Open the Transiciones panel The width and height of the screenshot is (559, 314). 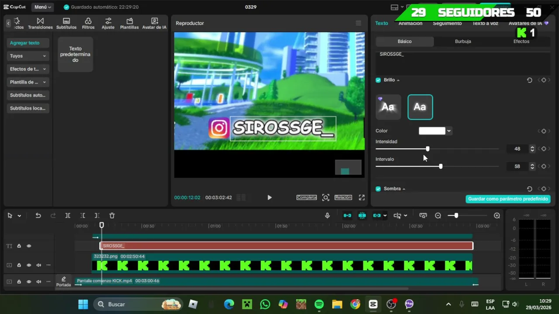click(40, 24)
